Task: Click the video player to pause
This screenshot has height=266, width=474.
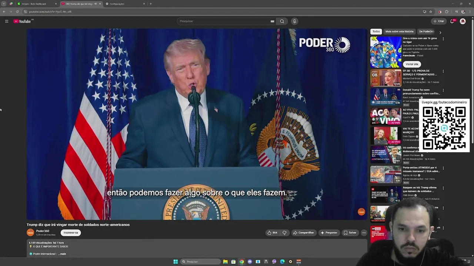Action: [x=197, y=124]
